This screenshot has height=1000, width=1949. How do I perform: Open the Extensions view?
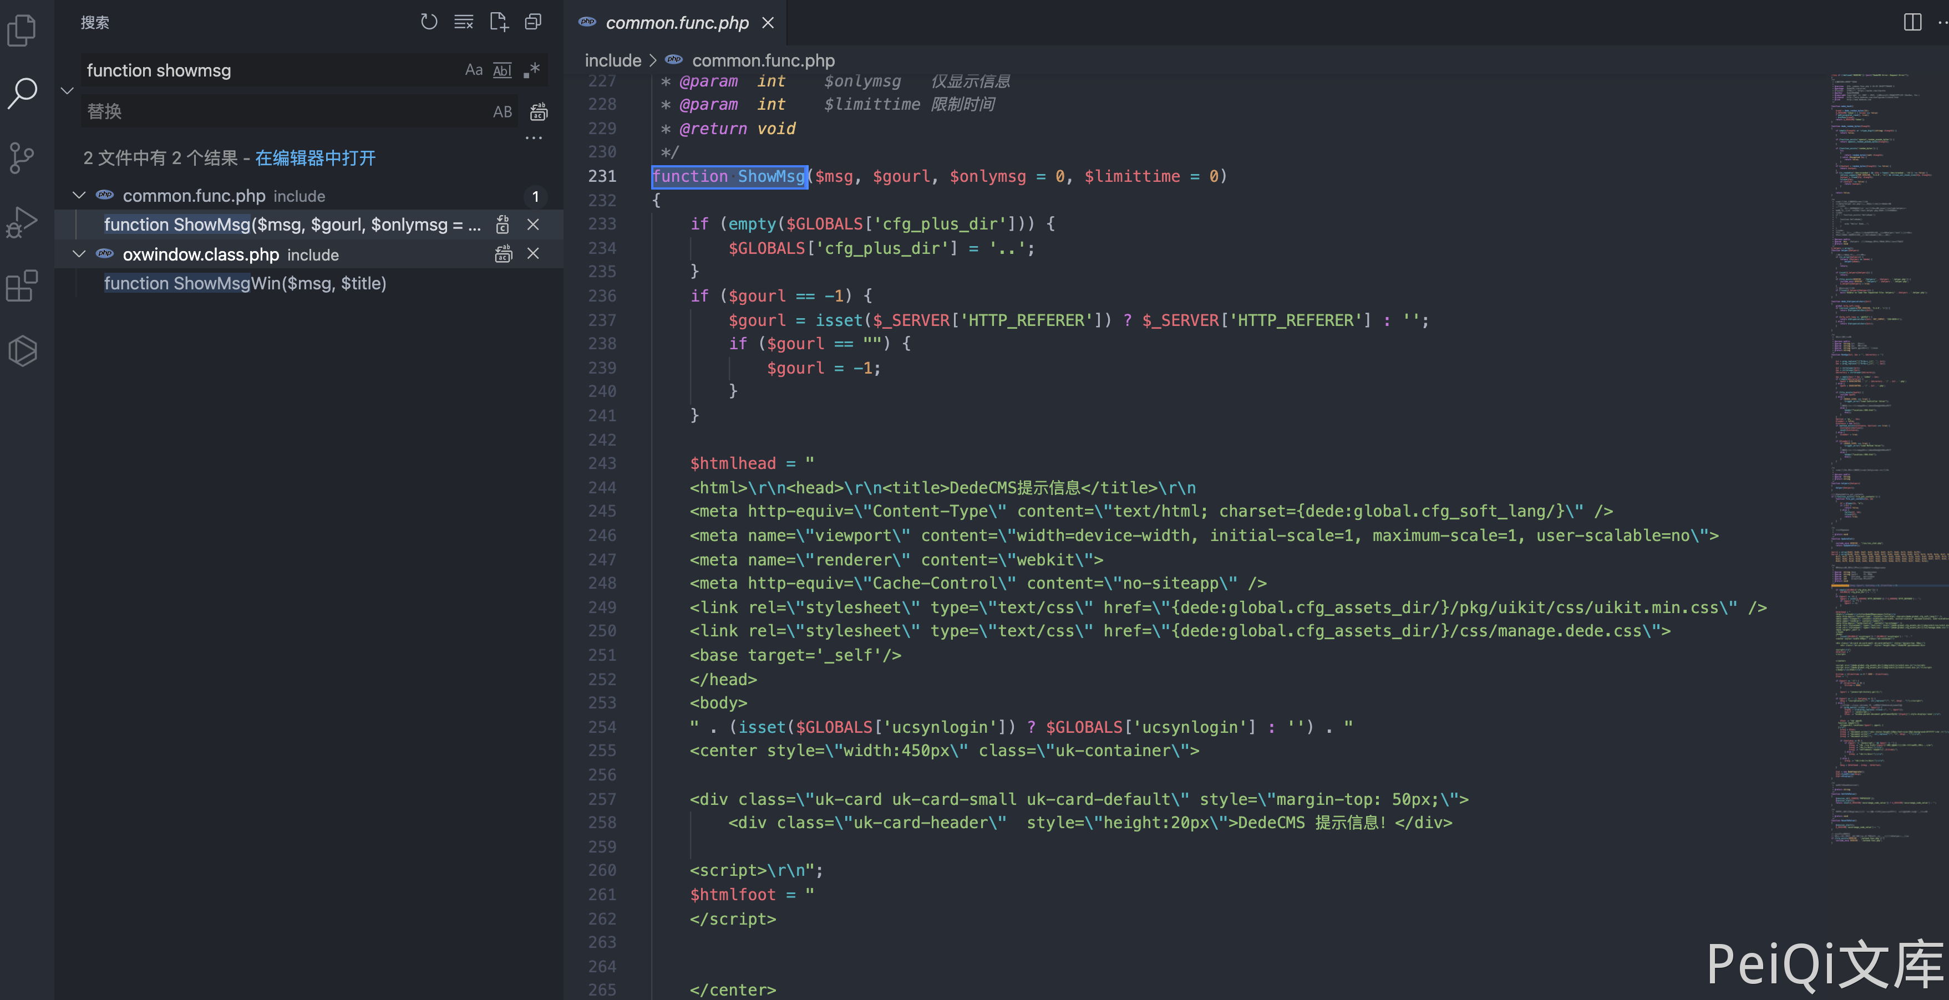pos(22,286)
